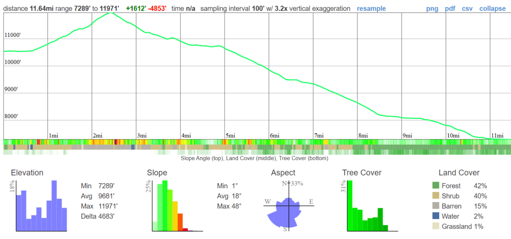511x239 pixels.
Task: Click the Grassland pale color swatch
Action: click(x=436, y=227)
